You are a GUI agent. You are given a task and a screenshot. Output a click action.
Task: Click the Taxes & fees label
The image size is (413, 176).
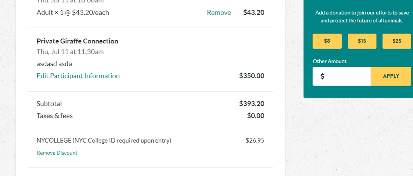tap(55, 116)
